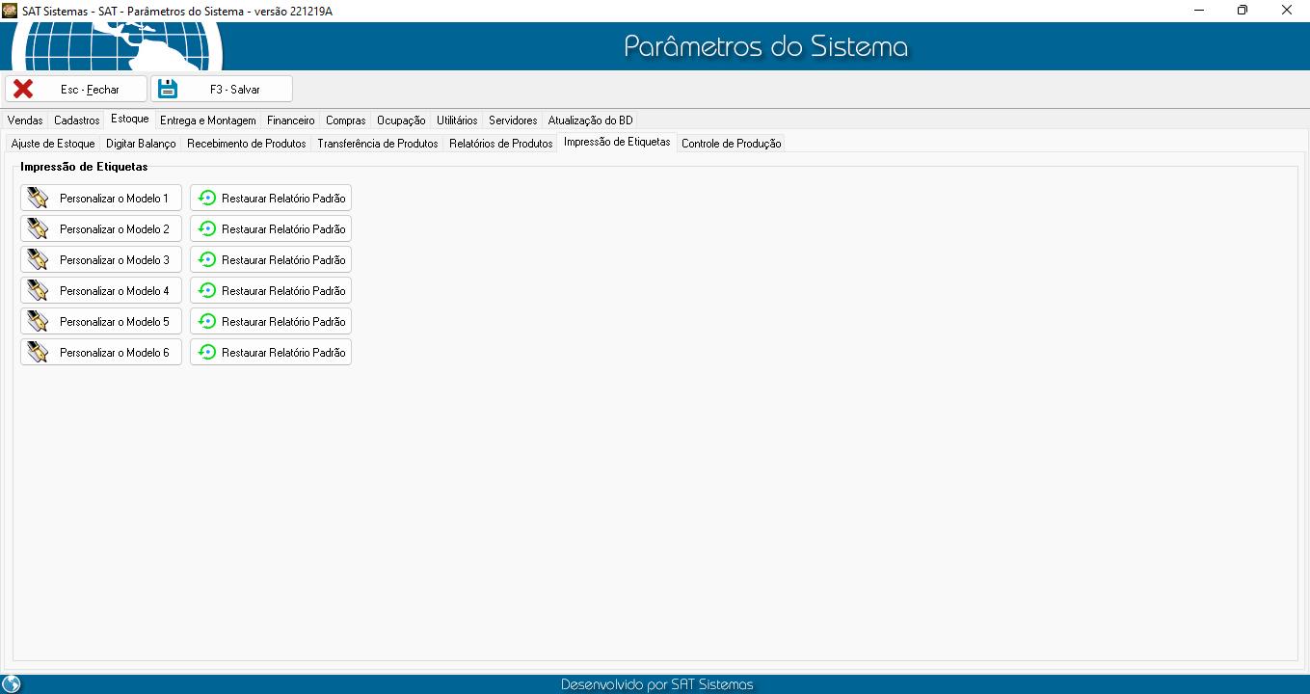Switch to the Atualização do BD tab
The image size is (1310, 694).
pyautogui.click(x=590, y=120)
